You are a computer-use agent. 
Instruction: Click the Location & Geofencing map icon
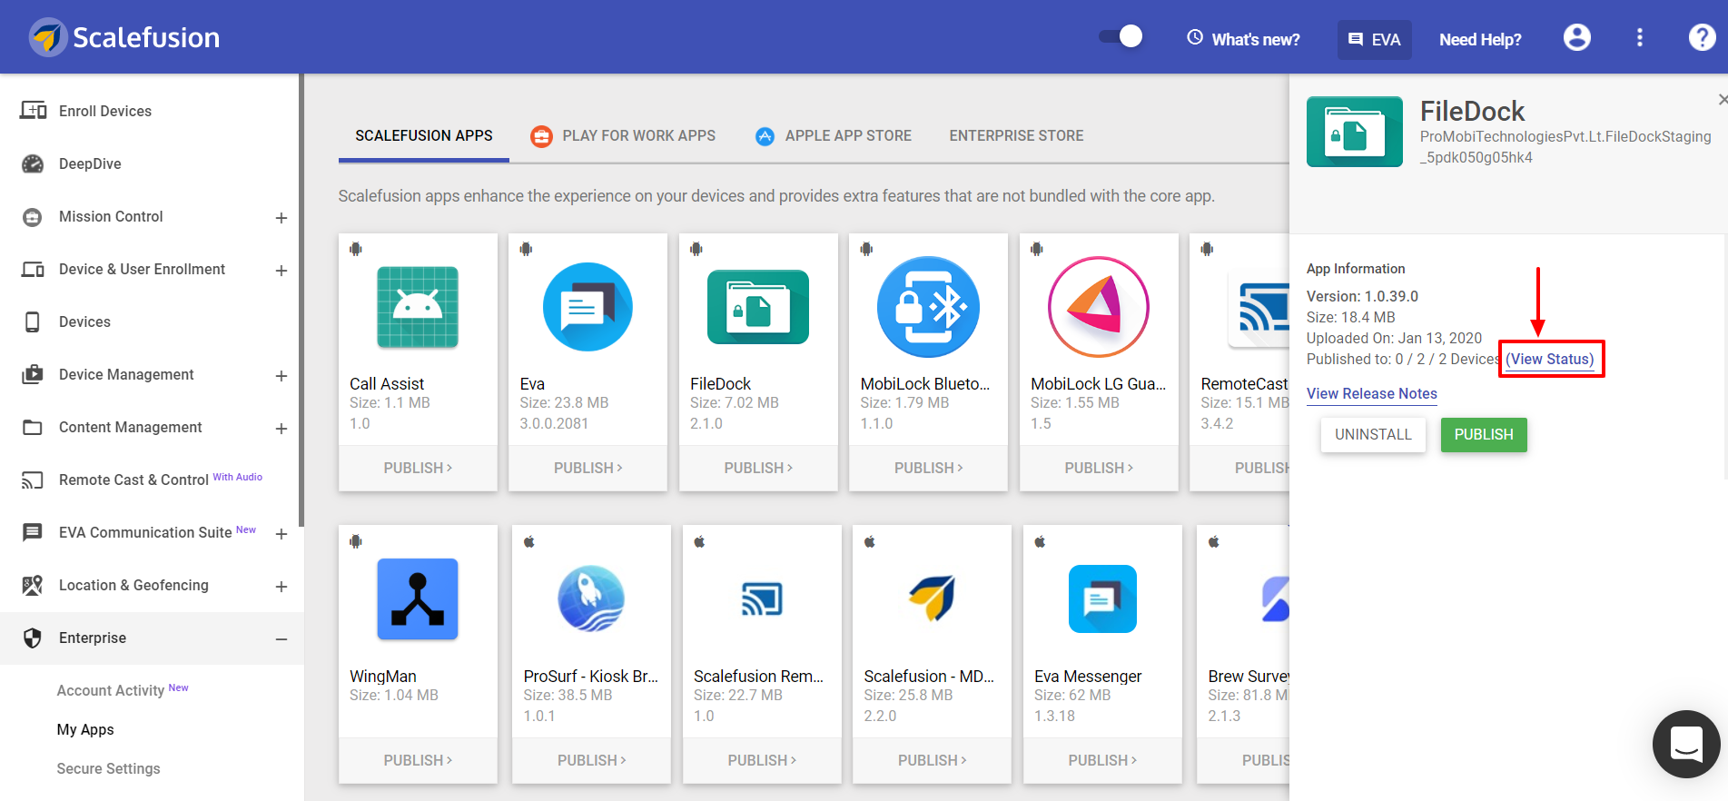tap(33, 585)
